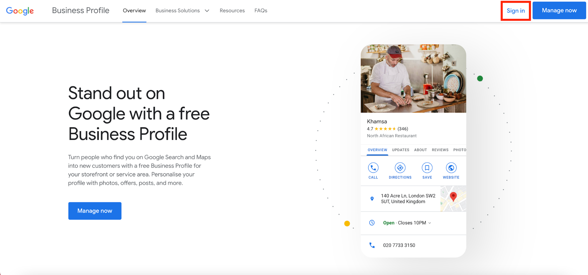Select the Overview nav tab
588x275 pixels.
pyautogui.click(x=134, y=11)
